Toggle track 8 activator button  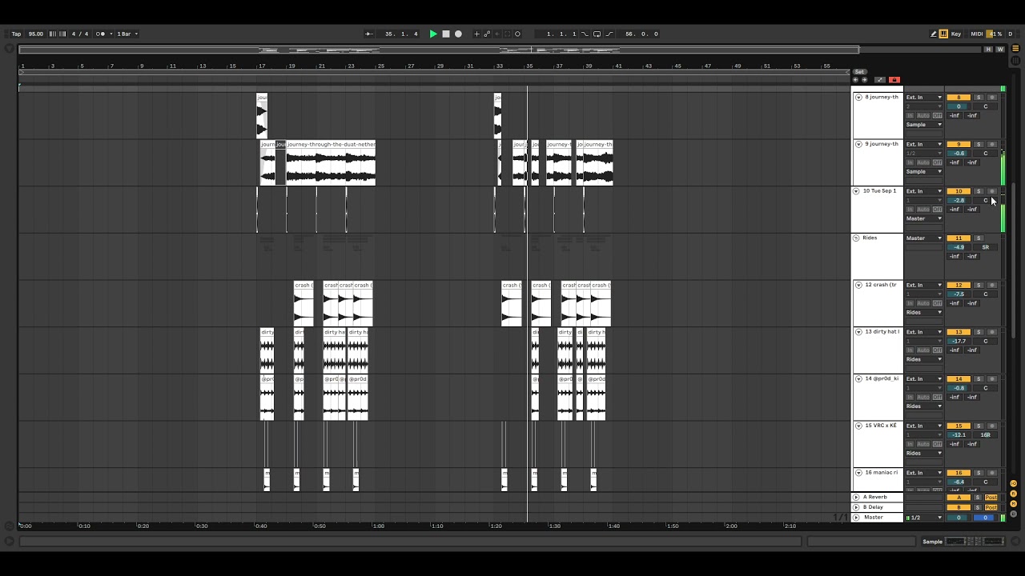tap(959, 98)
